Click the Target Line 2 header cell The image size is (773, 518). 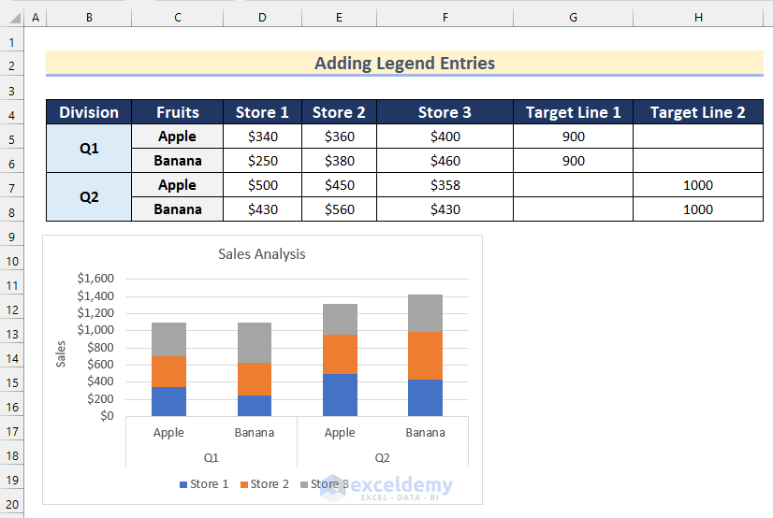pos(698,112)
